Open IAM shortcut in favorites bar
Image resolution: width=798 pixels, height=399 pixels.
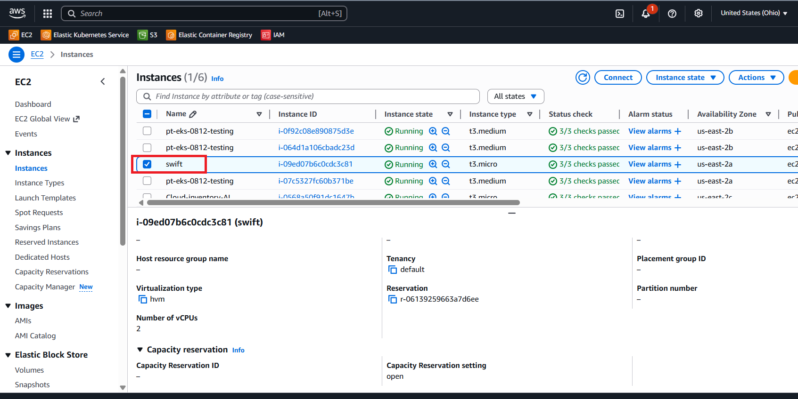273,35
